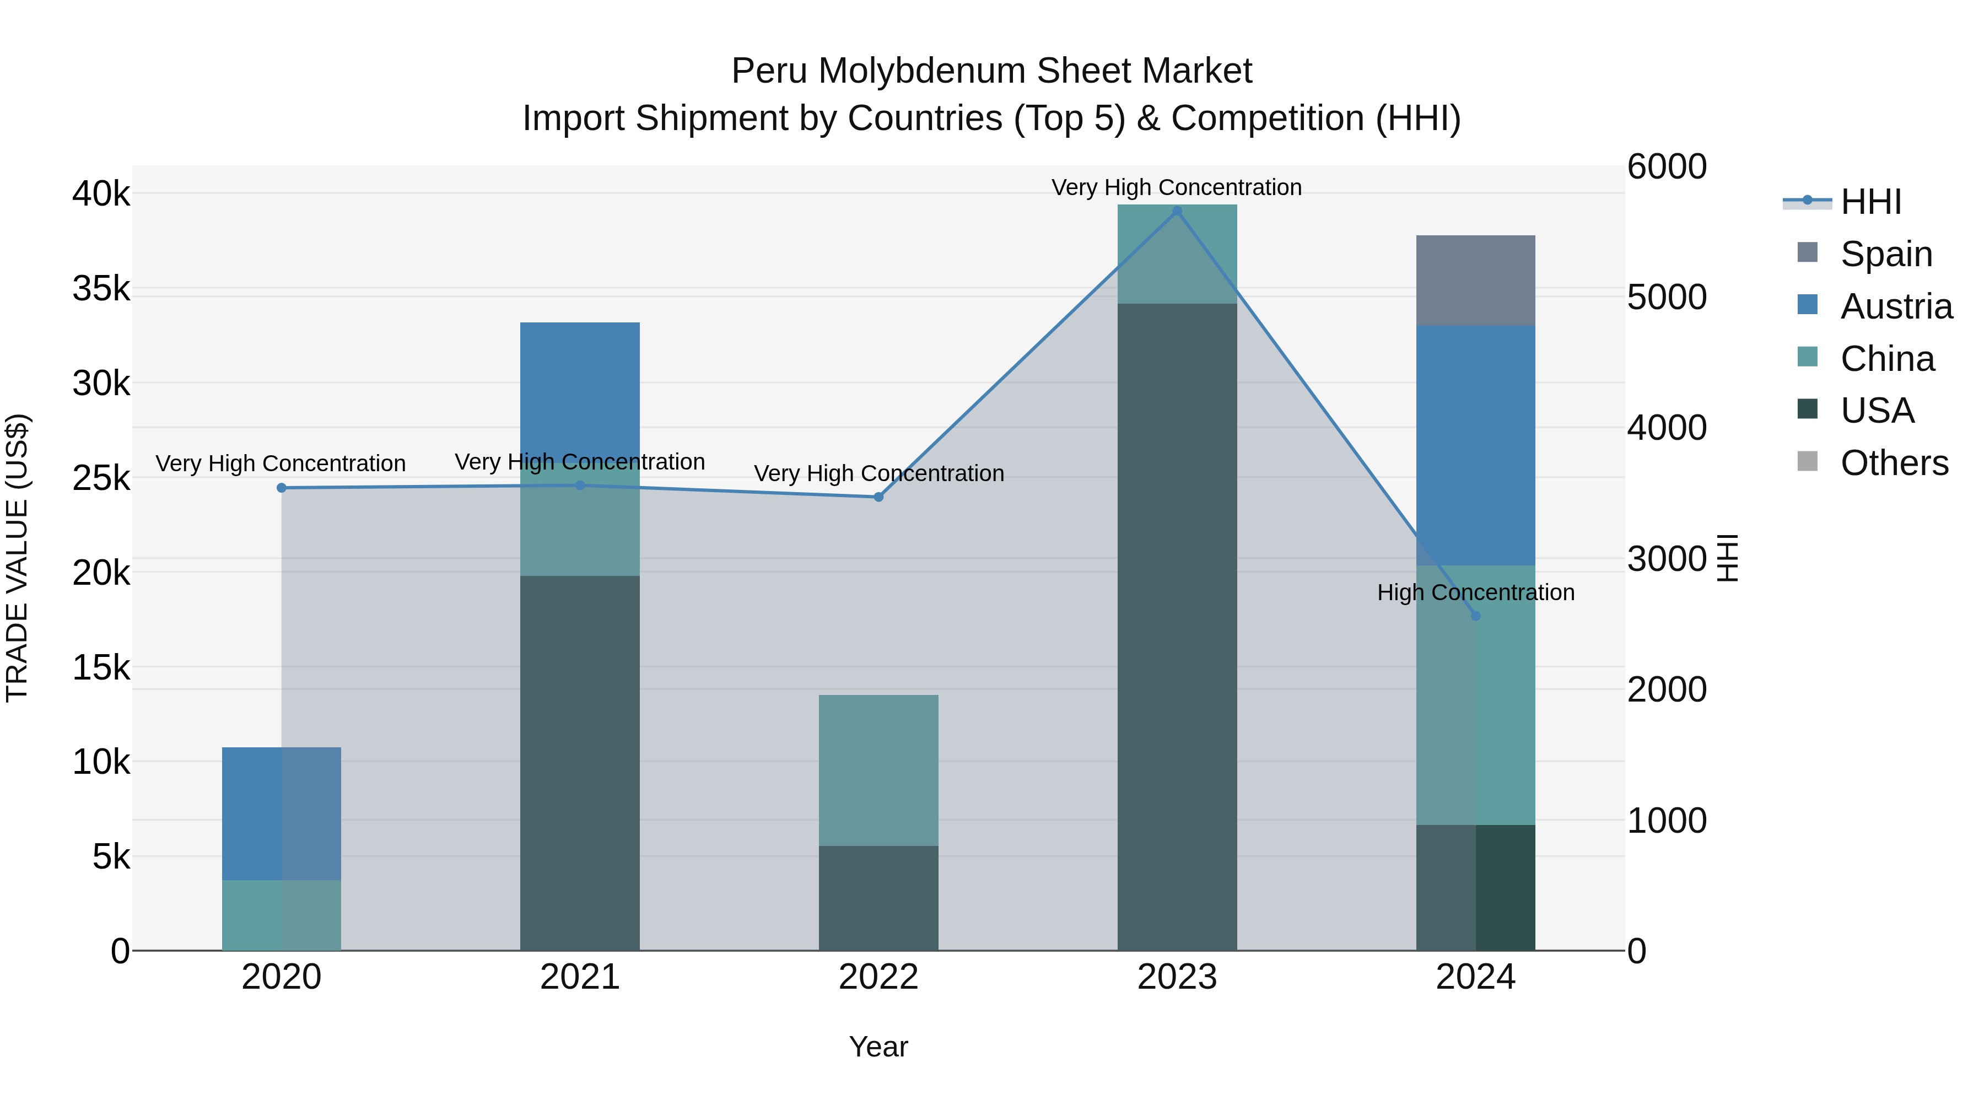Click the USA legend color swatch
1984x1116 pixels.
point(1808,409)
